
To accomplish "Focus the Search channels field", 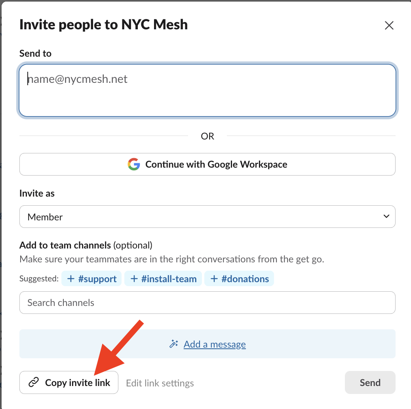I will pyautogui.click(x=207, y=303).
